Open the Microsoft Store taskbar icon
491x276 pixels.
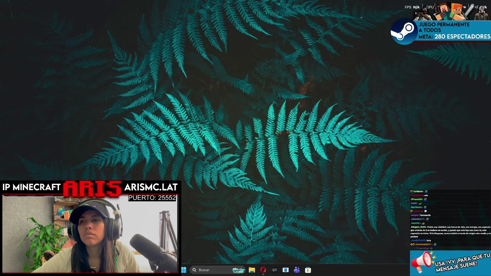coord(308,270)
